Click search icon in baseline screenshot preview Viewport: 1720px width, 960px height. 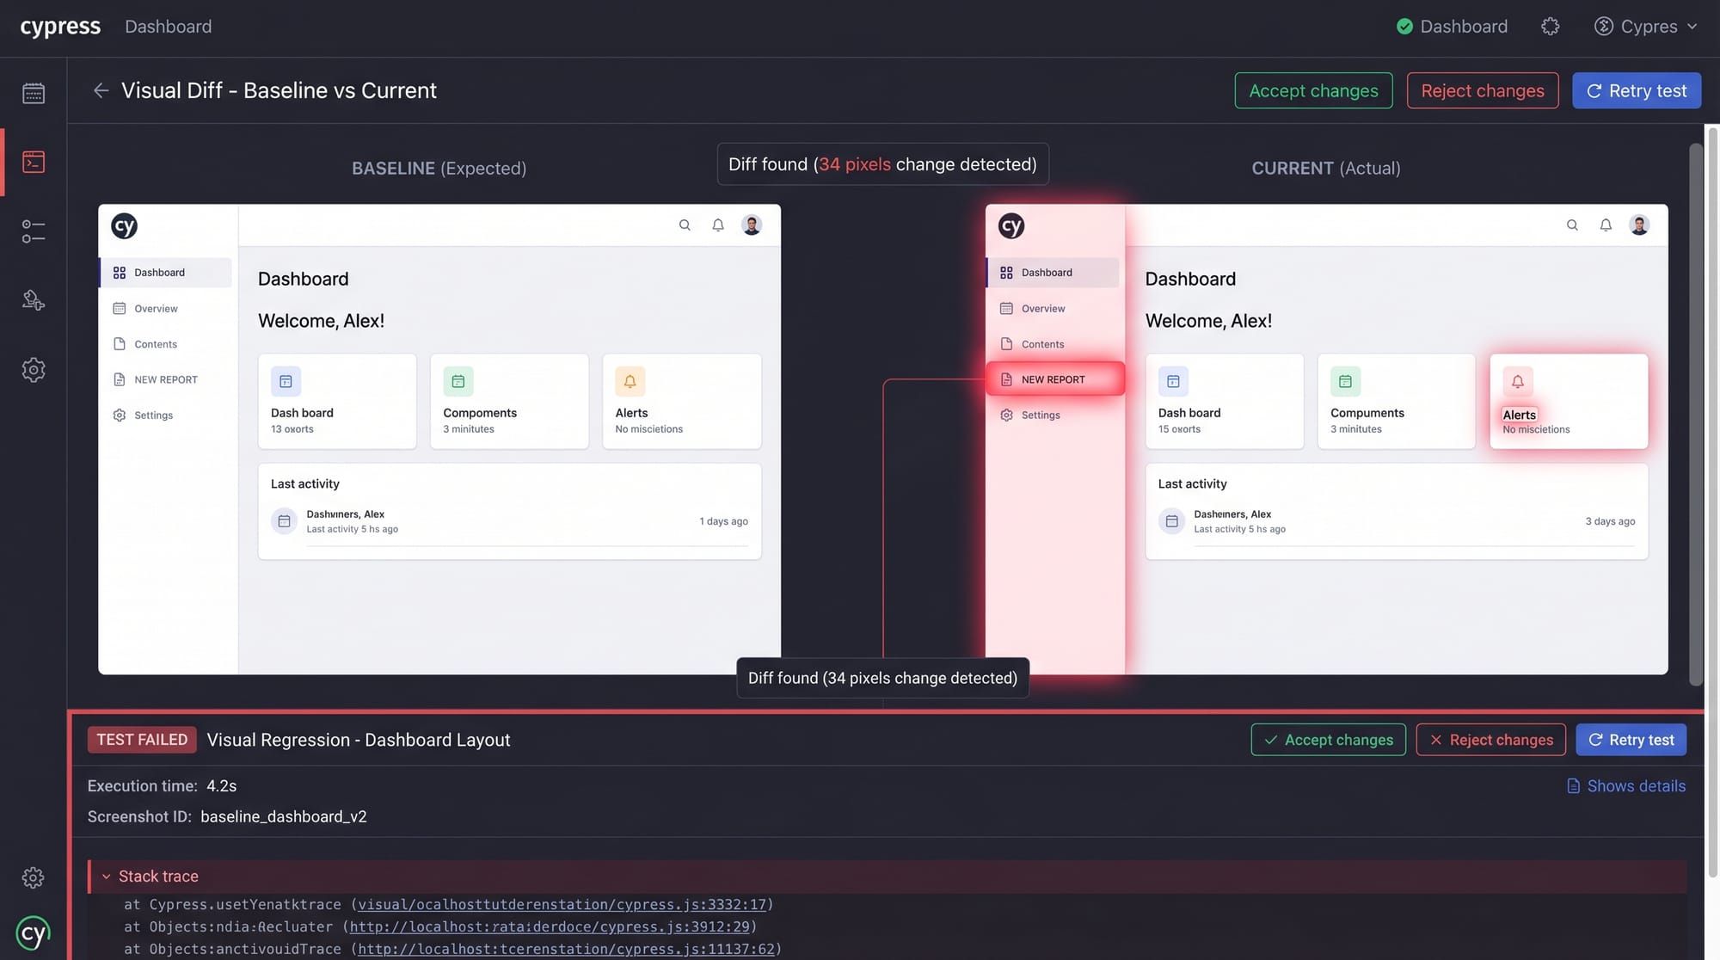(x=685, y=225)
